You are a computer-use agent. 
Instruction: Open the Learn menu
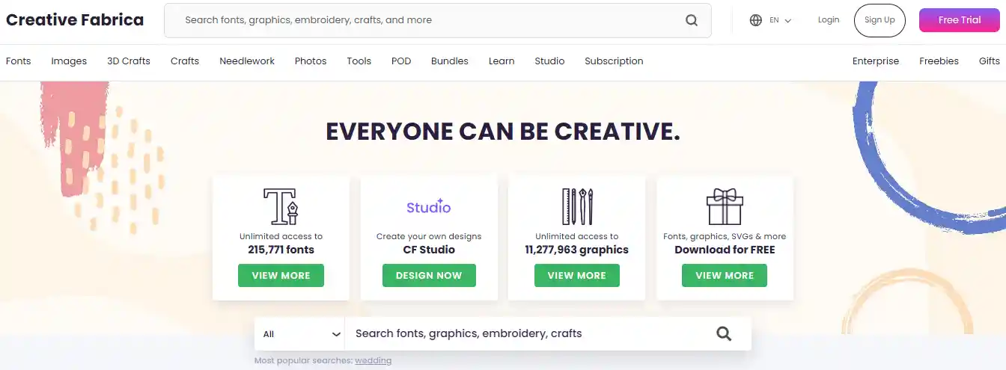[x=502, y=61]
